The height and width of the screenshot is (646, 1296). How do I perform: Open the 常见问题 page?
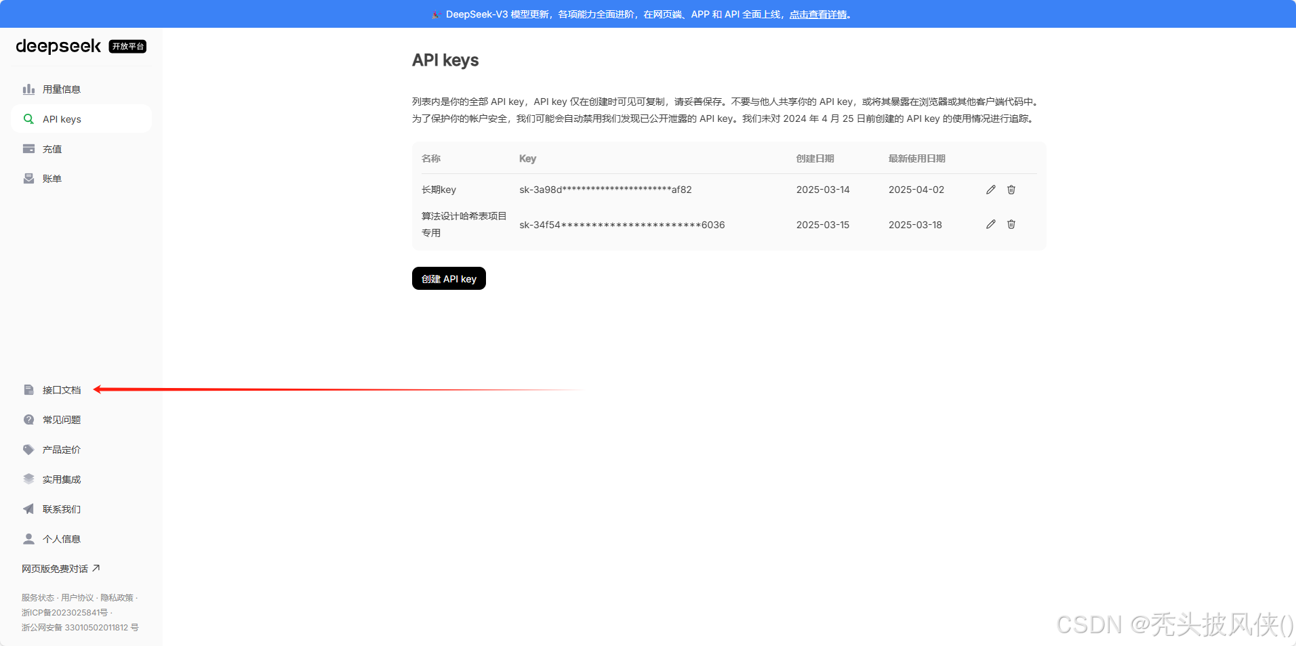(81, 420)
